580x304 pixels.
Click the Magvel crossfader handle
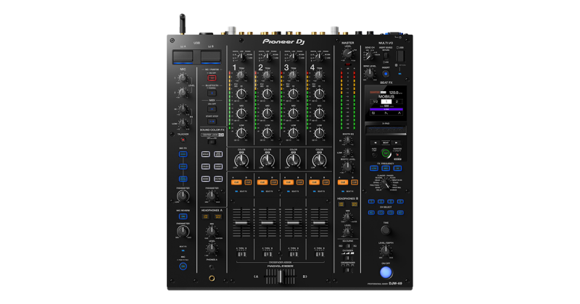coord(279,276)
